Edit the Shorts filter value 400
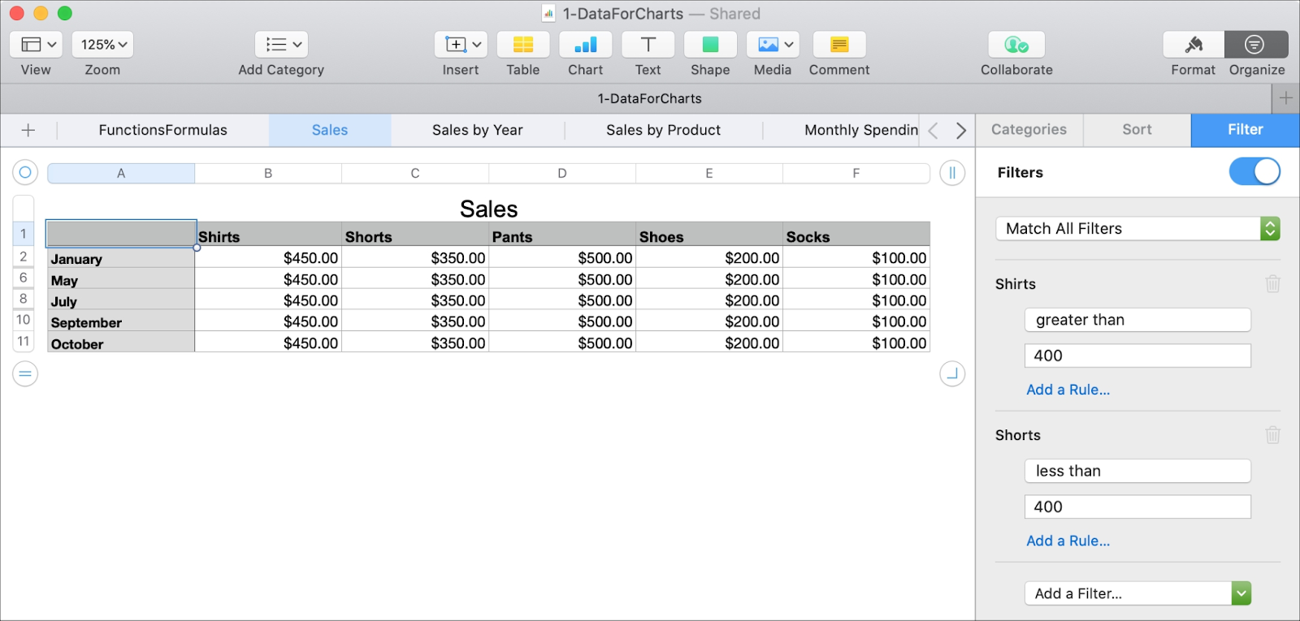The image size is (1300, 621). [x=1137, y=507]
